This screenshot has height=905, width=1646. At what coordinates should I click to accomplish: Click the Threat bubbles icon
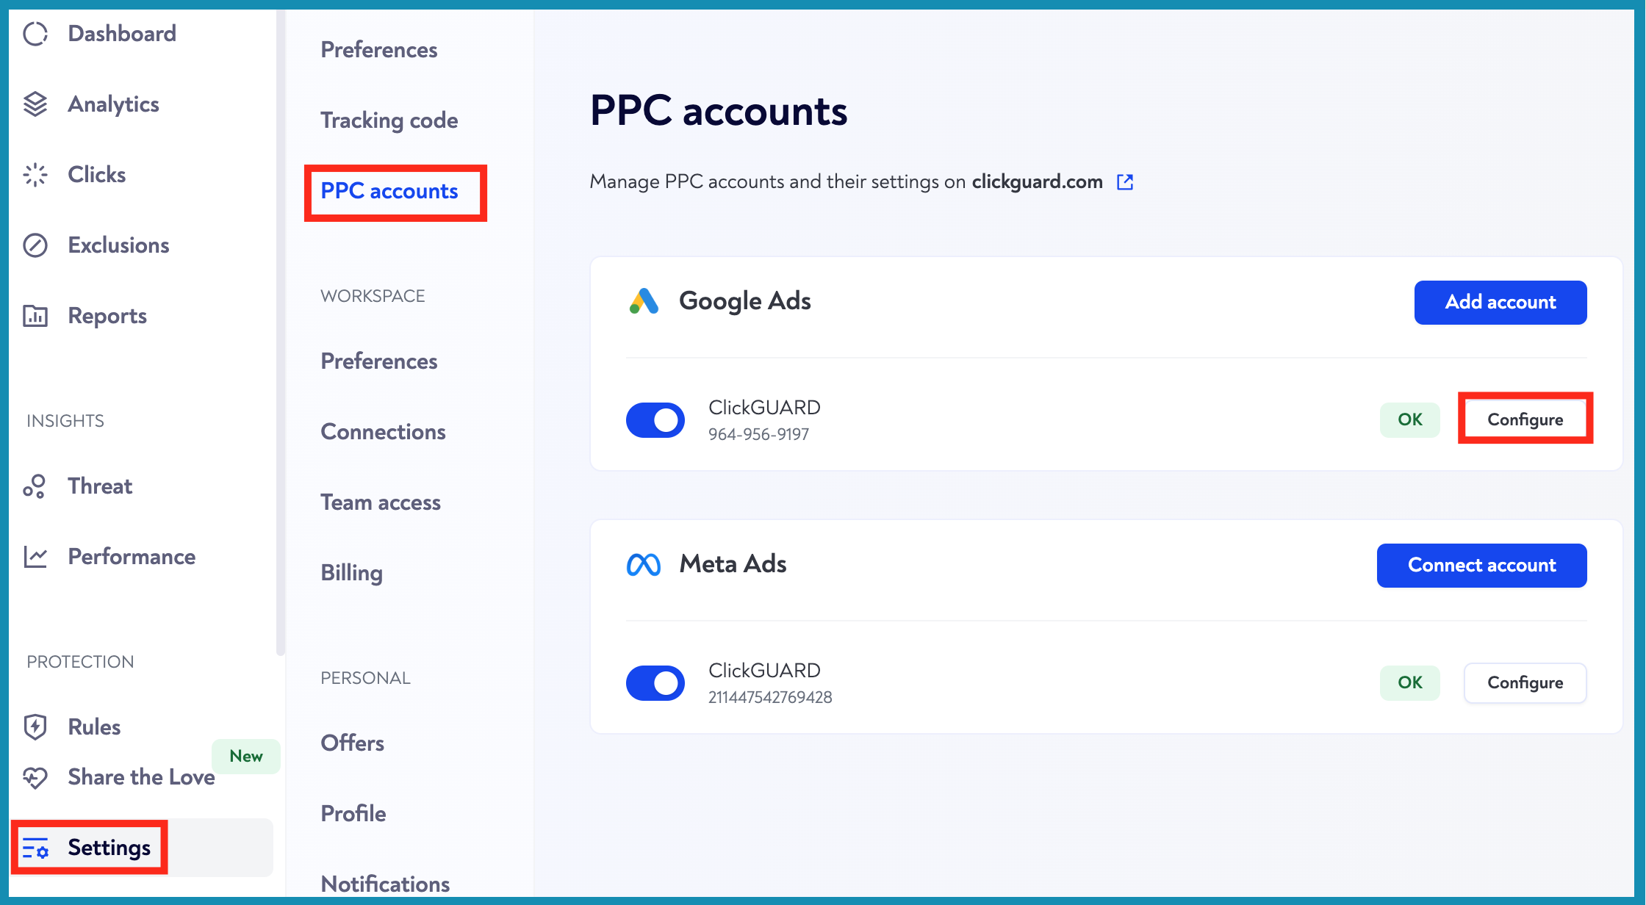click(x=35, y=486)
